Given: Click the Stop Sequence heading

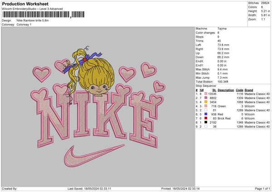Looking at the screenshot, I should [x=206, y=86].
